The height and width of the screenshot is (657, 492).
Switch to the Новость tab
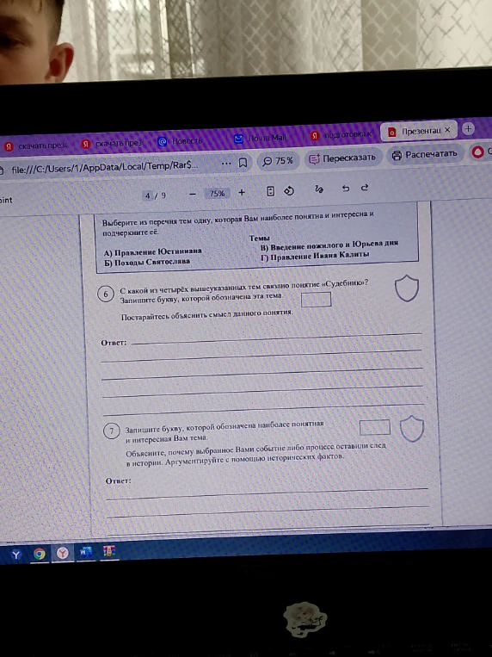pyautogui.click(x=181, y=141)
